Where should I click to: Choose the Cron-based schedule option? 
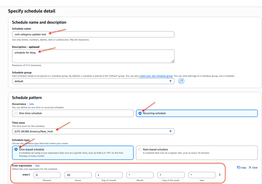tap(73, 153)
